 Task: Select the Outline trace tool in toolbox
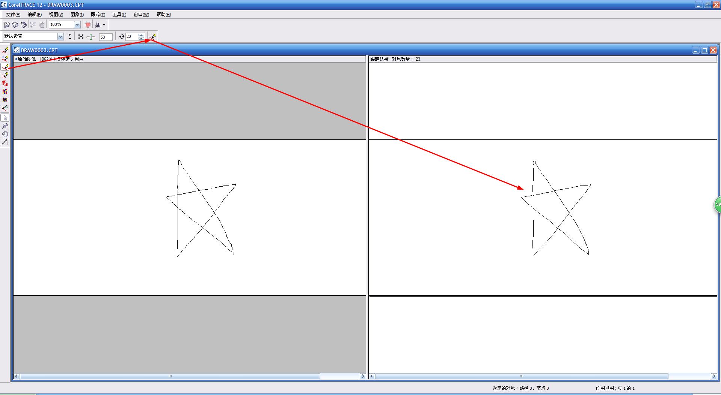tap(5, 50)
